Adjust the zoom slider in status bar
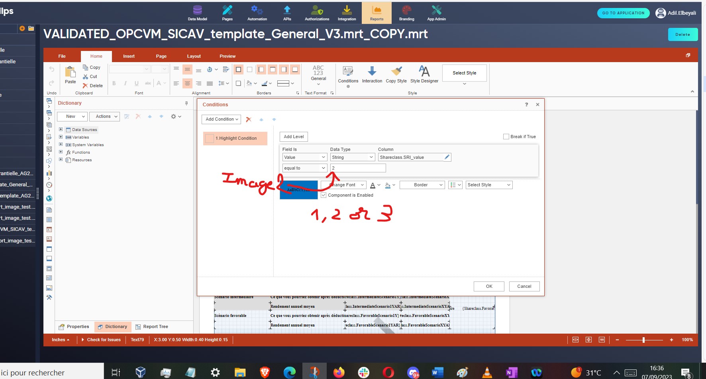706x379 pixels. (x=643, y=340)
